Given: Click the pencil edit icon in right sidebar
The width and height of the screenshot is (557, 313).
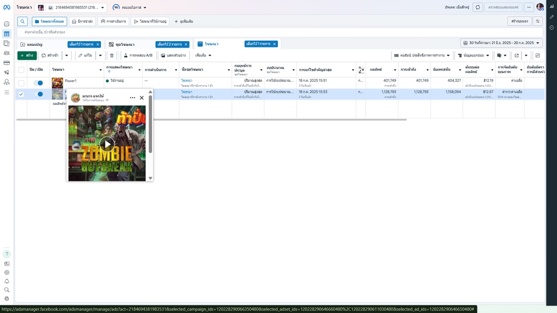Looking at the screenshot, I should 551,17.
